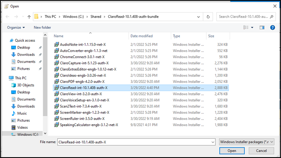The height and width of the screenshot is (158, 281).
Task: Select ClaroRead-int-10.1.408-auth-X installer icon
Action: point(56,88)
